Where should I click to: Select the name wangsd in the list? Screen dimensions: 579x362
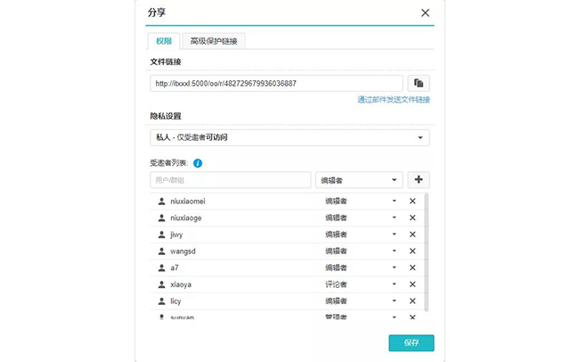point(183,251)
